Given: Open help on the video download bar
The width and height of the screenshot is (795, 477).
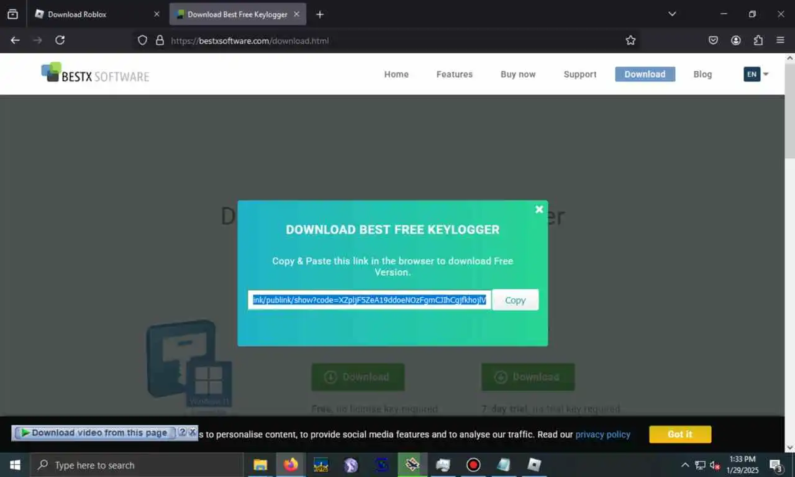Looking at the screenshot, I should (x=183, y=432).
